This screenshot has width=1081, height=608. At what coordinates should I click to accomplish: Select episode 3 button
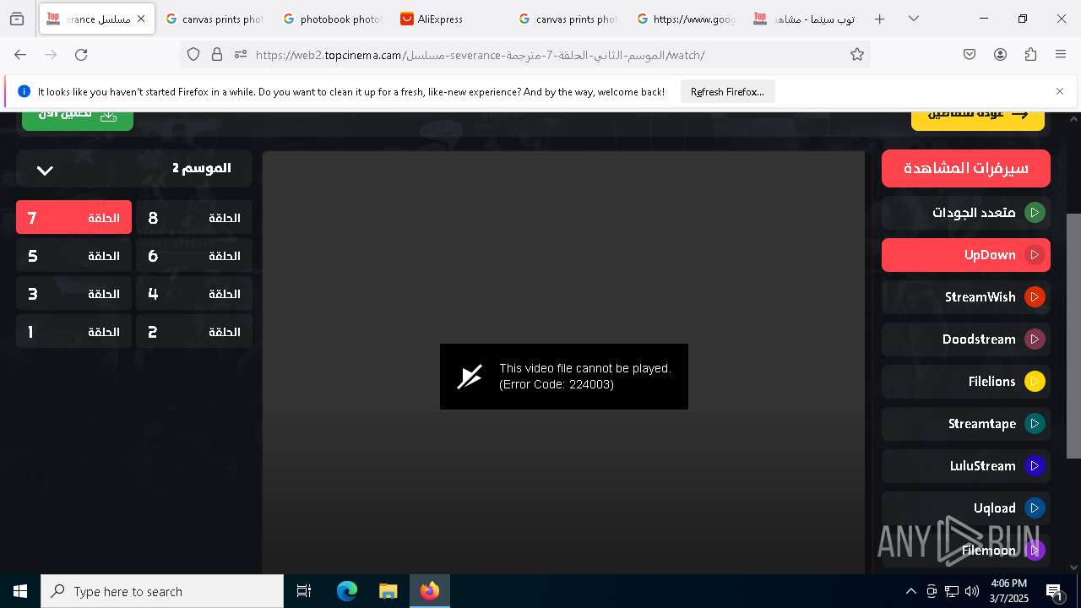[x=73, y=293]
